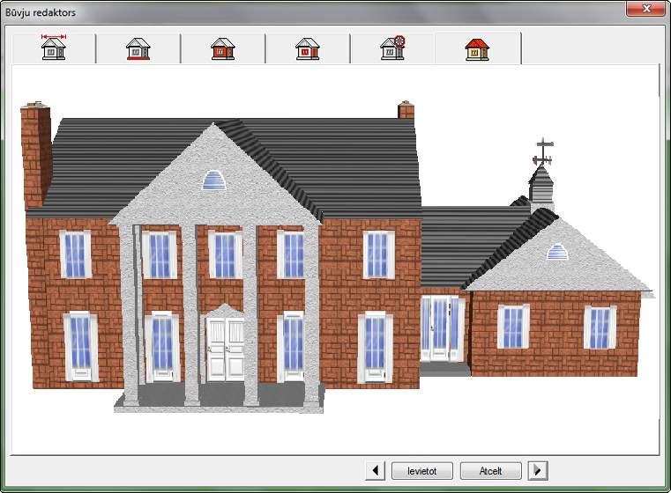
Task: Open the house dimensions tab with red width arrow
Action: [x=54, y=48]
